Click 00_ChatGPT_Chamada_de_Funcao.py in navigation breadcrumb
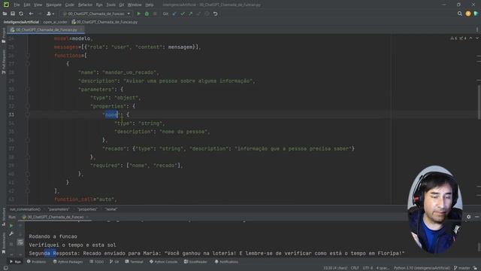This screenshot has width=481, height=271. (104, 22)
